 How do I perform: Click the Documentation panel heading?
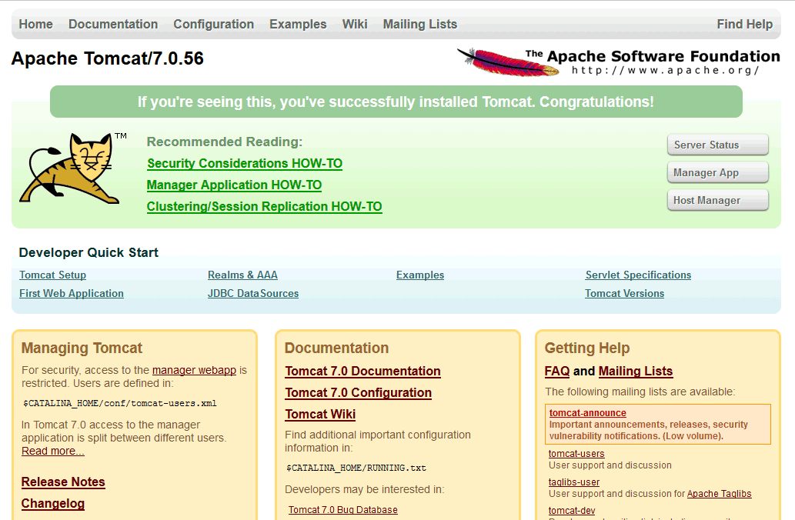click(336, 348)
